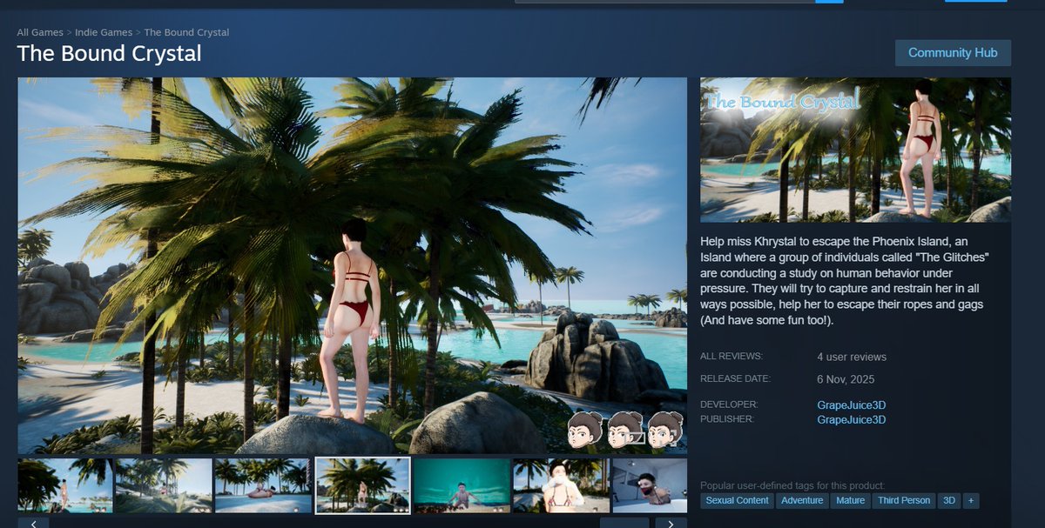
Task: Select the highlighted fourth screenshot thumbnail
Action: pyautogui.click(x=362, y=485)
